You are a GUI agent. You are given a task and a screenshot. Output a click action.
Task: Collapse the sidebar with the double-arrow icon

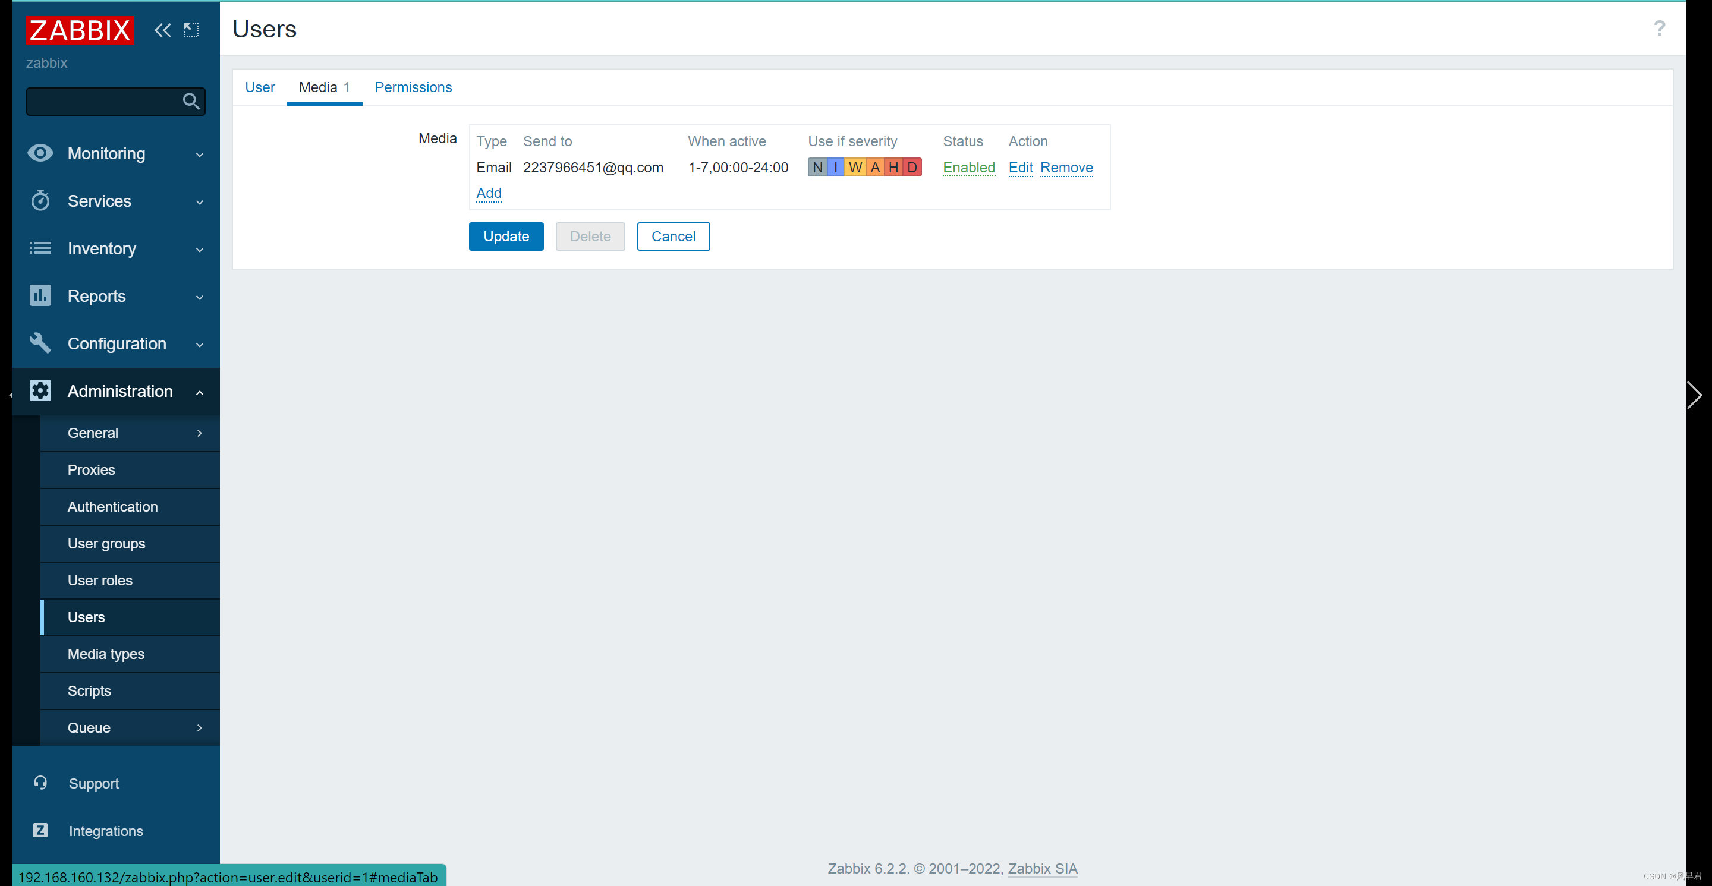click(162, 30)
